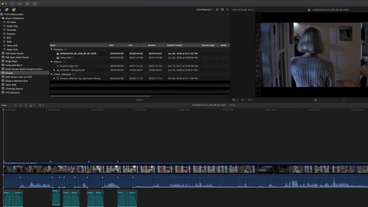Open the Swap or Remove Shot event
The width and height of the screenshot is (368, 207).
tap(17, 80)
